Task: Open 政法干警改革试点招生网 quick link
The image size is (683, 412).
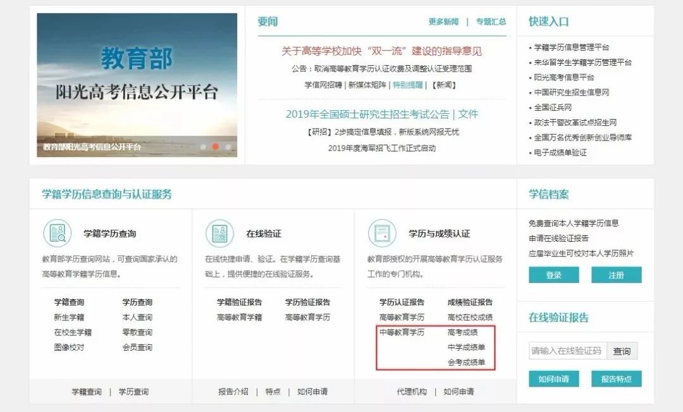Action: pos(575,123)
